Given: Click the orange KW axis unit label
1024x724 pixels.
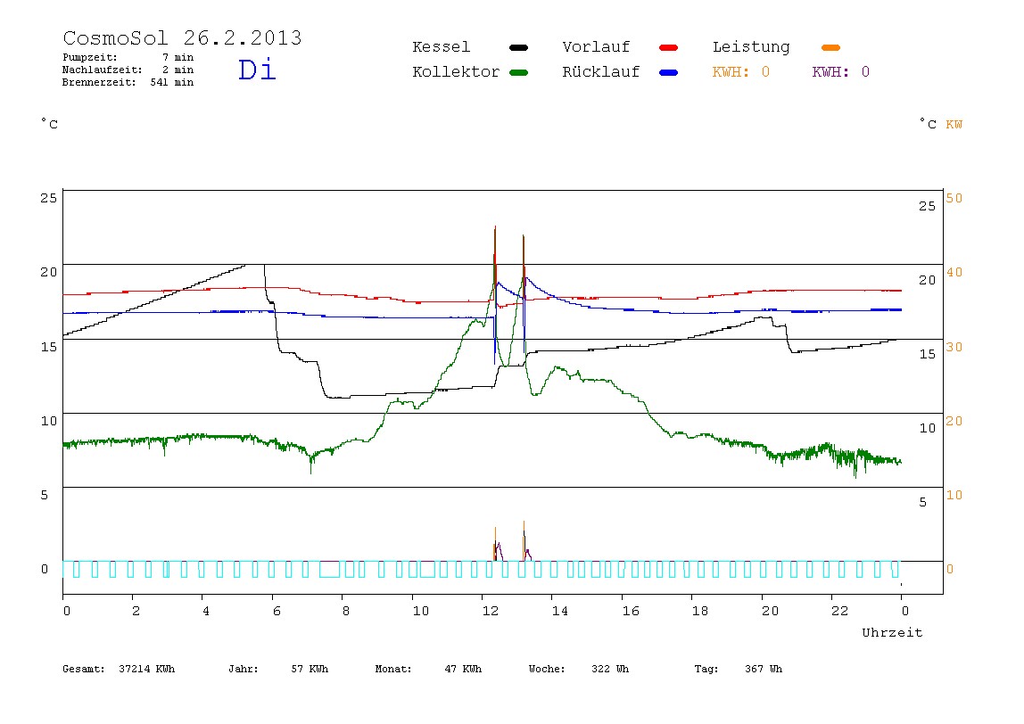Looking at the screenshot, I should [954, 124].
